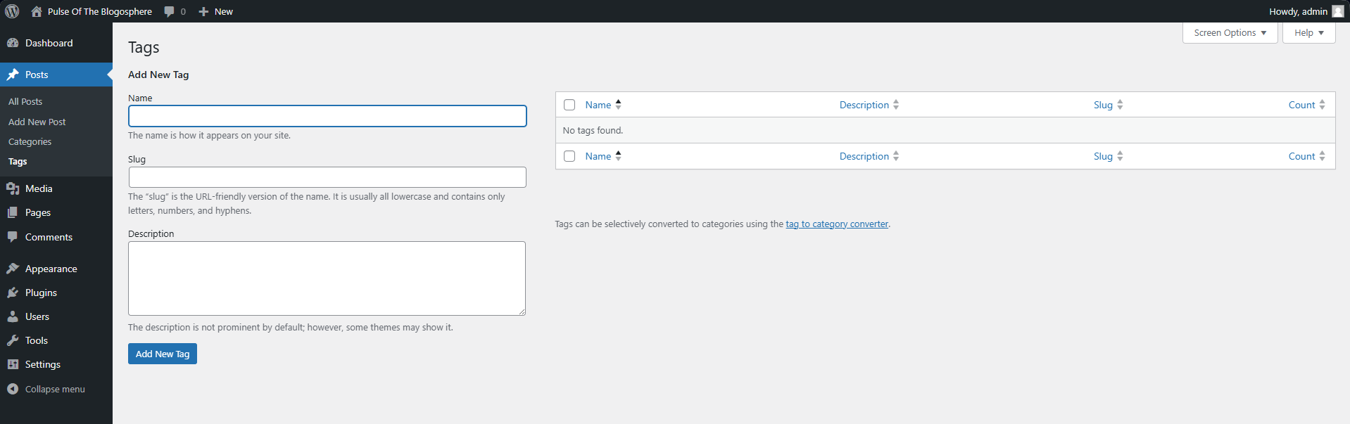Screen dimensions: 1350x424
Task: Click the Tools wrench icon
Action: pyautogui.click(x=13, y=340)
